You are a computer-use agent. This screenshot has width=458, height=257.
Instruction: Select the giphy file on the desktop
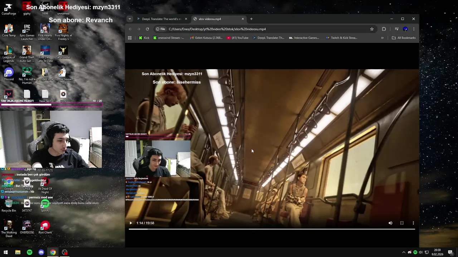[27, 9]
